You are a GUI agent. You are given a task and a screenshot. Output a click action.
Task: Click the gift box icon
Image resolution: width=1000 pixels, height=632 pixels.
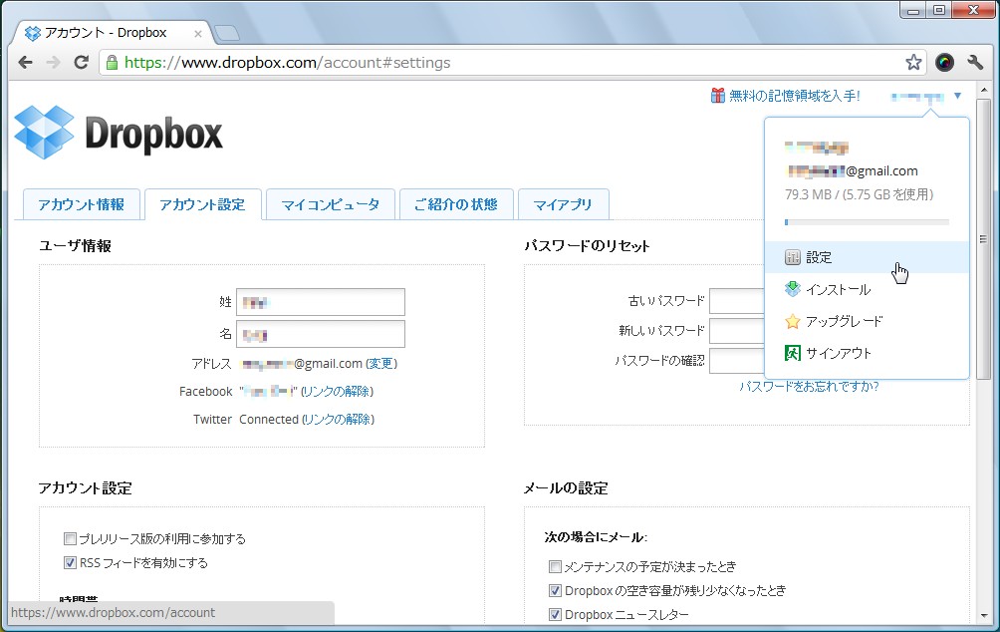(x=718, y=96)
